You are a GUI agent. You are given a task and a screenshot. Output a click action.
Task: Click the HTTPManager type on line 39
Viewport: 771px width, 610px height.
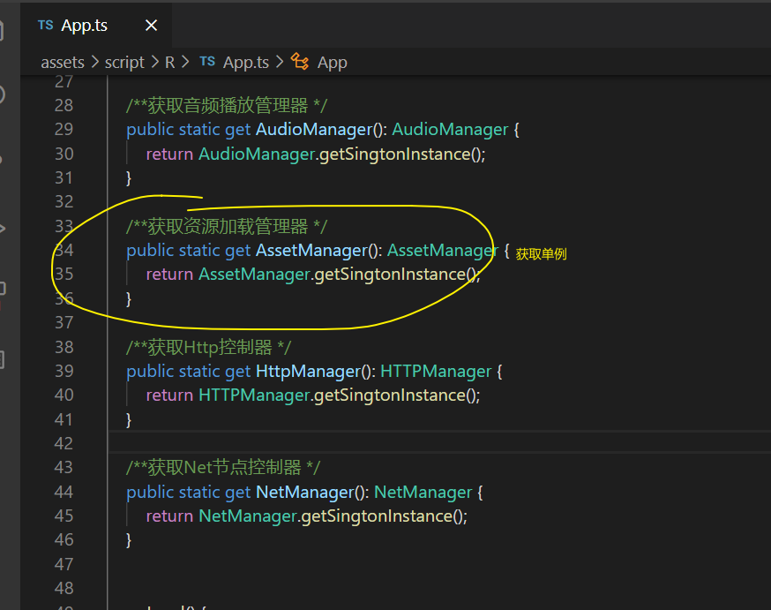436,372
